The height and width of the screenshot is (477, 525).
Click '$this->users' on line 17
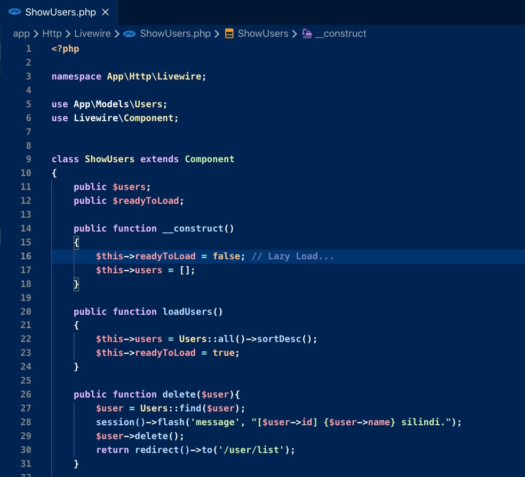(x=129, y=271)
